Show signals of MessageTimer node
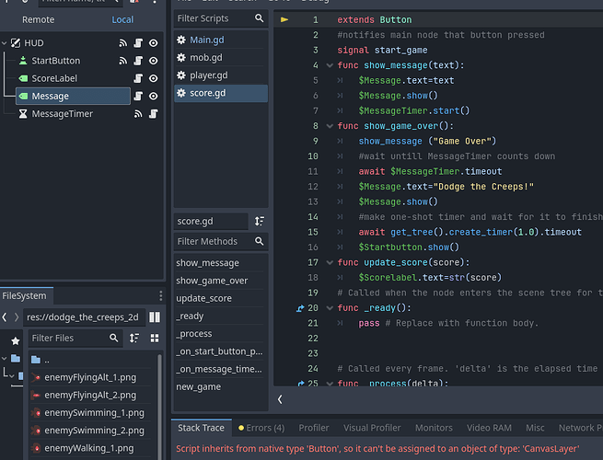603x460 pixels. click(138, 114)
